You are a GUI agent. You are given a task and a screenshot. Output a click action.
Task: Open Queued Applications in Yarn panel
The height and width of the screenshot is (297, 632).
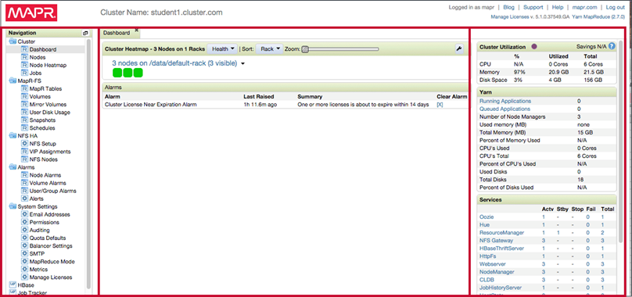(505, 109)
